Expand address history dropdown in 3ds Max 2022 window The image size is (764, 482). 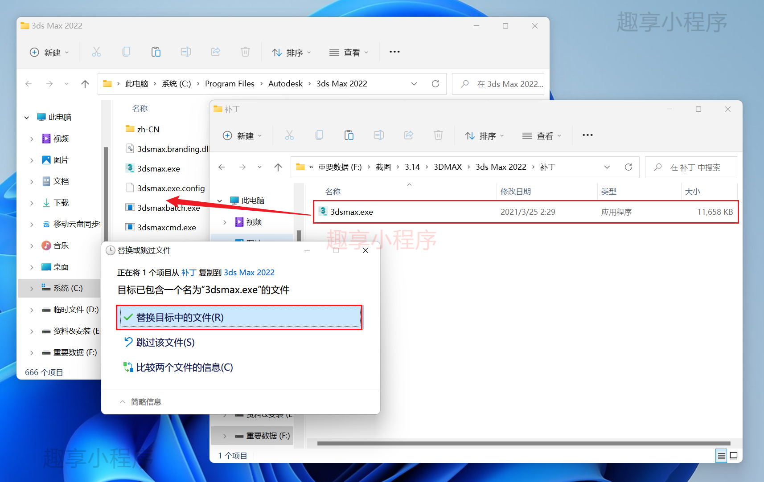tap(414, 84)
